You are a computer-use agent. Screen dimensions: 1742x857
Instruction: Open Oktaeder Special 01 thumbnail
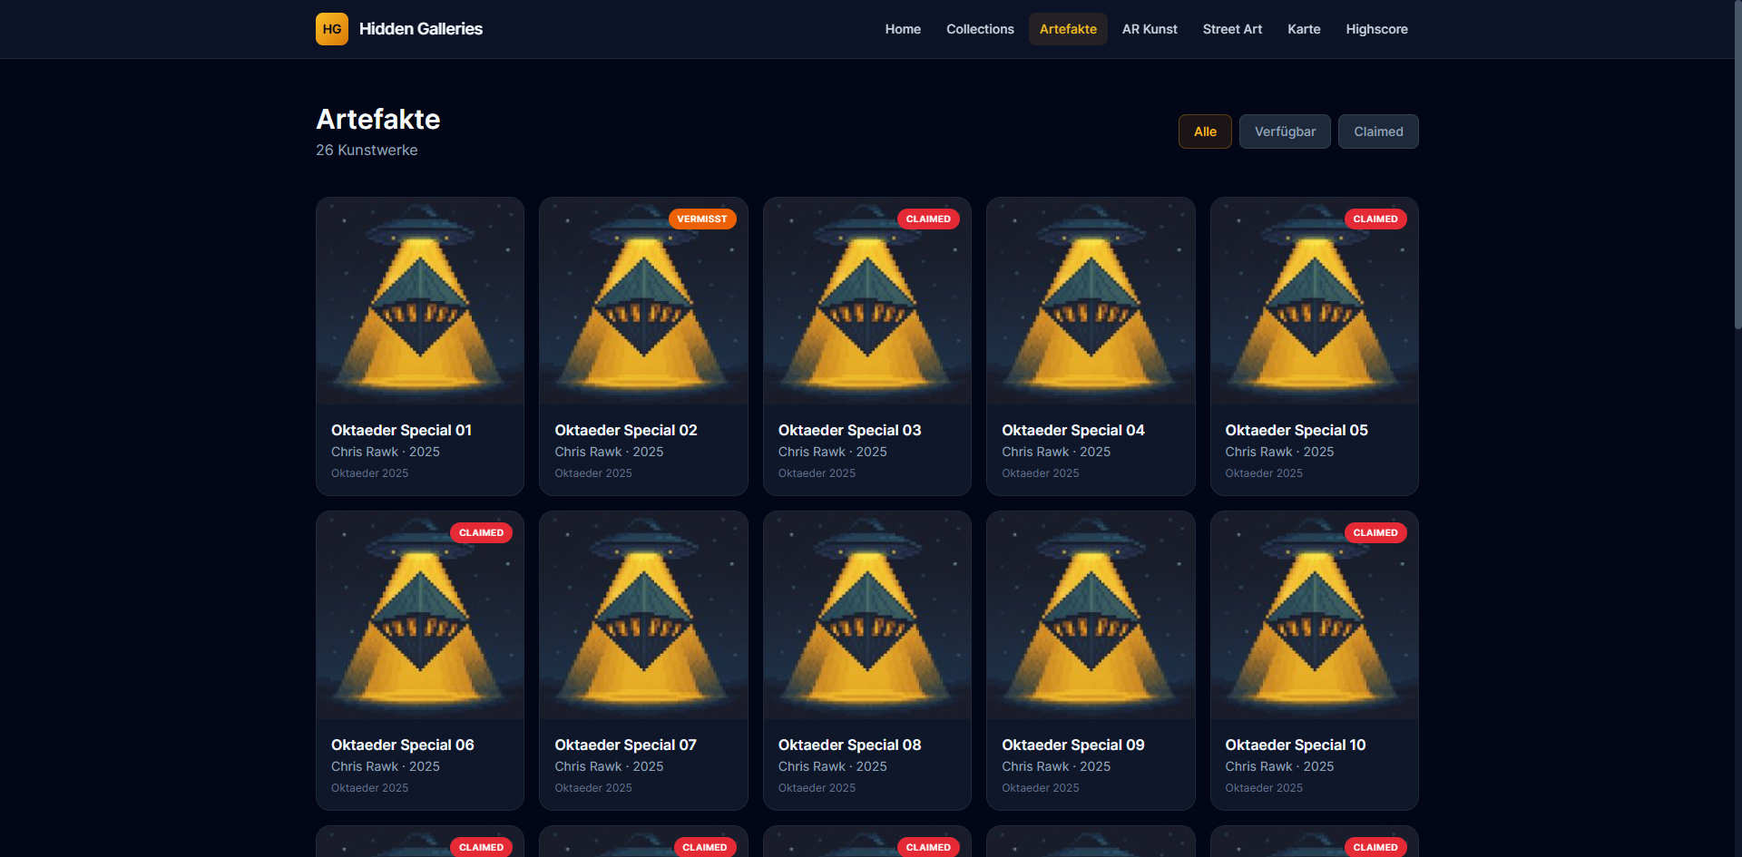point(420,301)
